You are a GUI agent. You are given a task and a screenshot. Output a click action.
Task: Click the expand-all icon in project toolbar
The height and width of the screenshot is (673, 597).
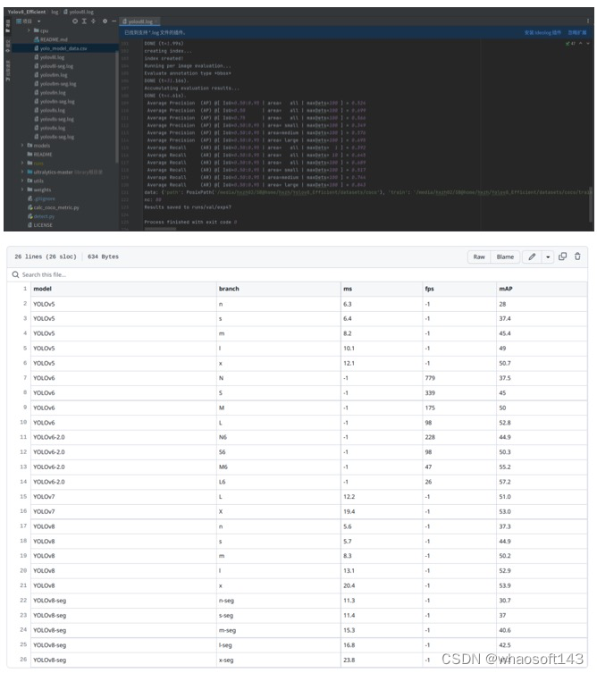pyautogui.click(x=84, y=21)
